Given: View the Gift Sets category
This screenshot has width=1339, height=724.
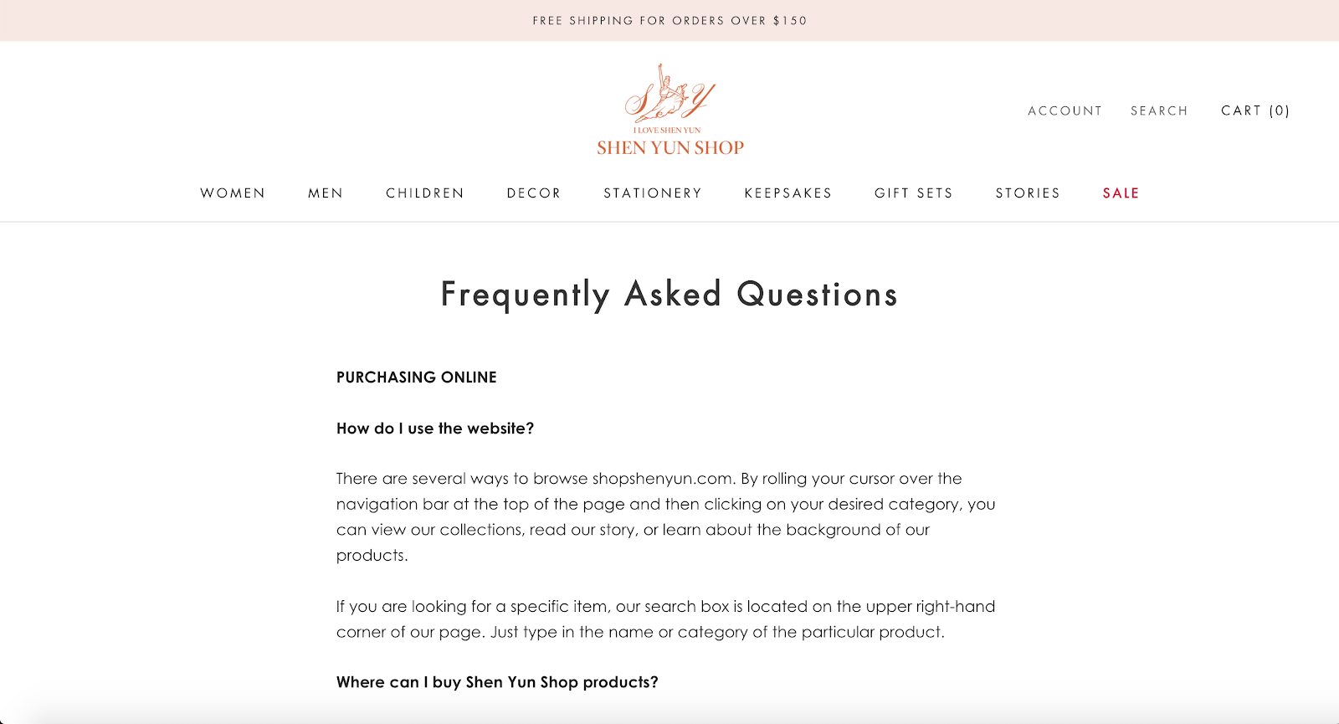Looking at the screenshot, I should 914,193.
